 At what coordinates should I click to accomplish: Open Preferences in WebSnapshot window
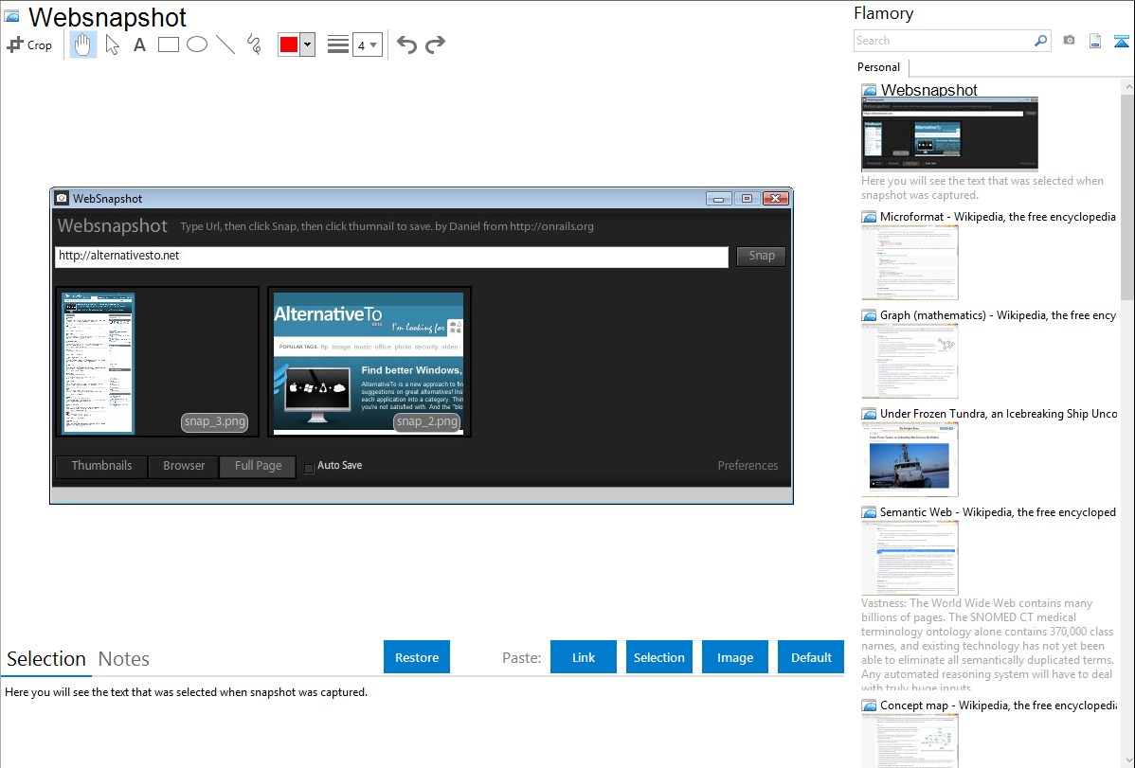[x=748, y=466]
